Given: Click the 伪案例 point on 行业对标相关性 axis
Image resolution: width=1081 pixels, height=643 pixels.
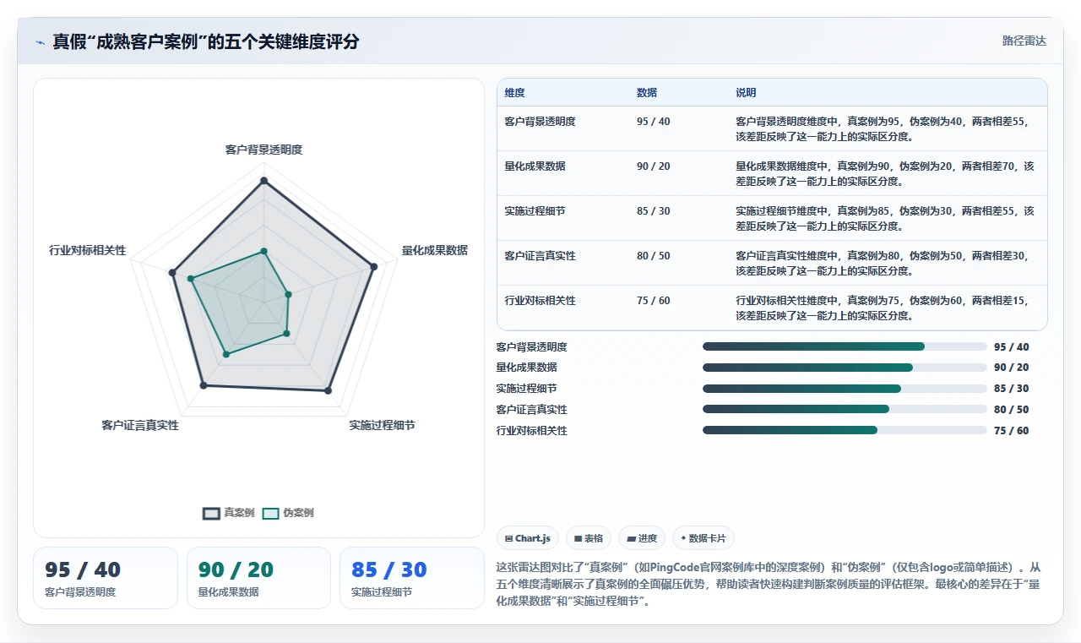Looking at the screenshot, I should [x=190, y=278].
